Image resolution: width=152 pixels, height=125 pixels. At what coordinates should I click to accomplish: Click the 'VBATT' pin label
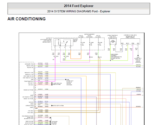coord(31,107)
